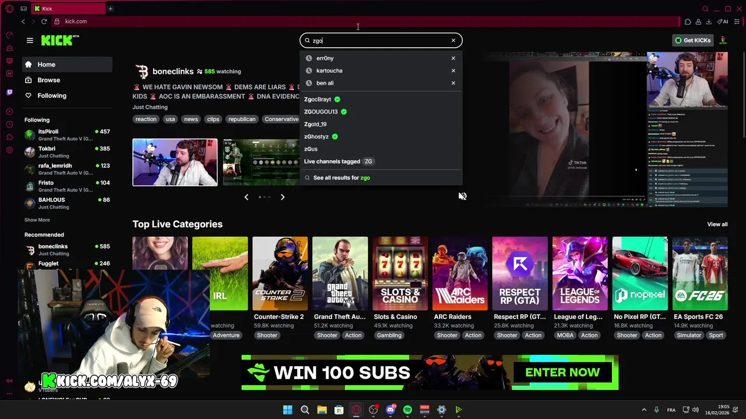Open EA Sports FC 26 category

700,274
